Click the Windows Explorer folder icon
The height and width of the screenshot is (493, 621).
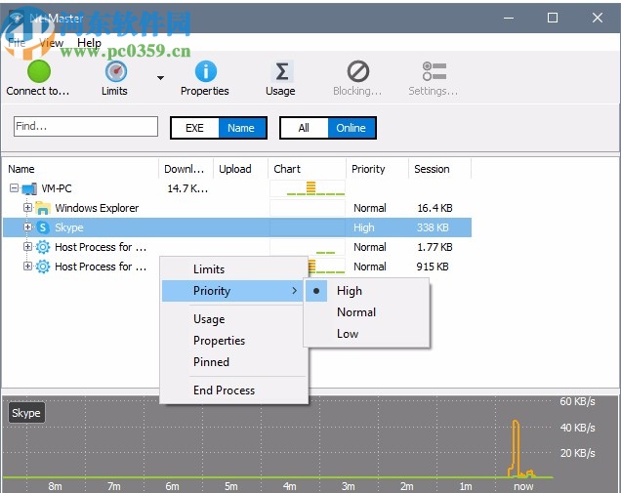(x=43, y=208)
